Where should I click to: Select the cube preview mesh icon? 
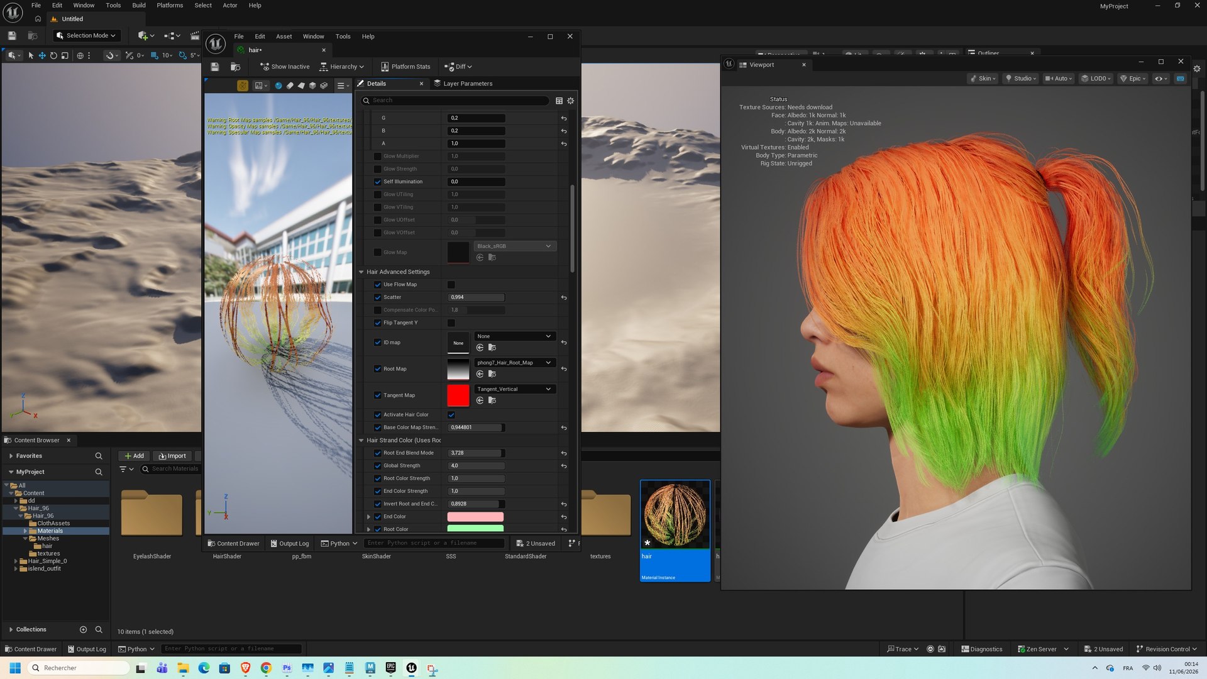tap(312, 86)
